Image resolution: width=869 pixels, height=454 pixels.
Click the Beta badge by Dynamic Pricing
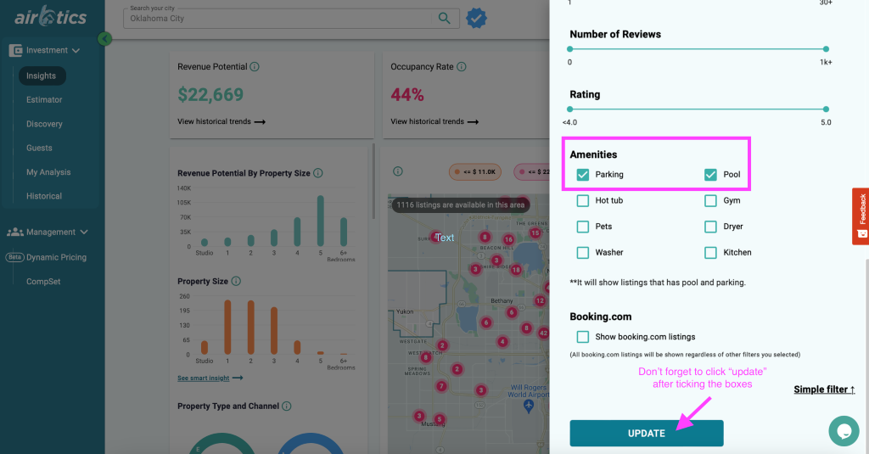[14, 257]
